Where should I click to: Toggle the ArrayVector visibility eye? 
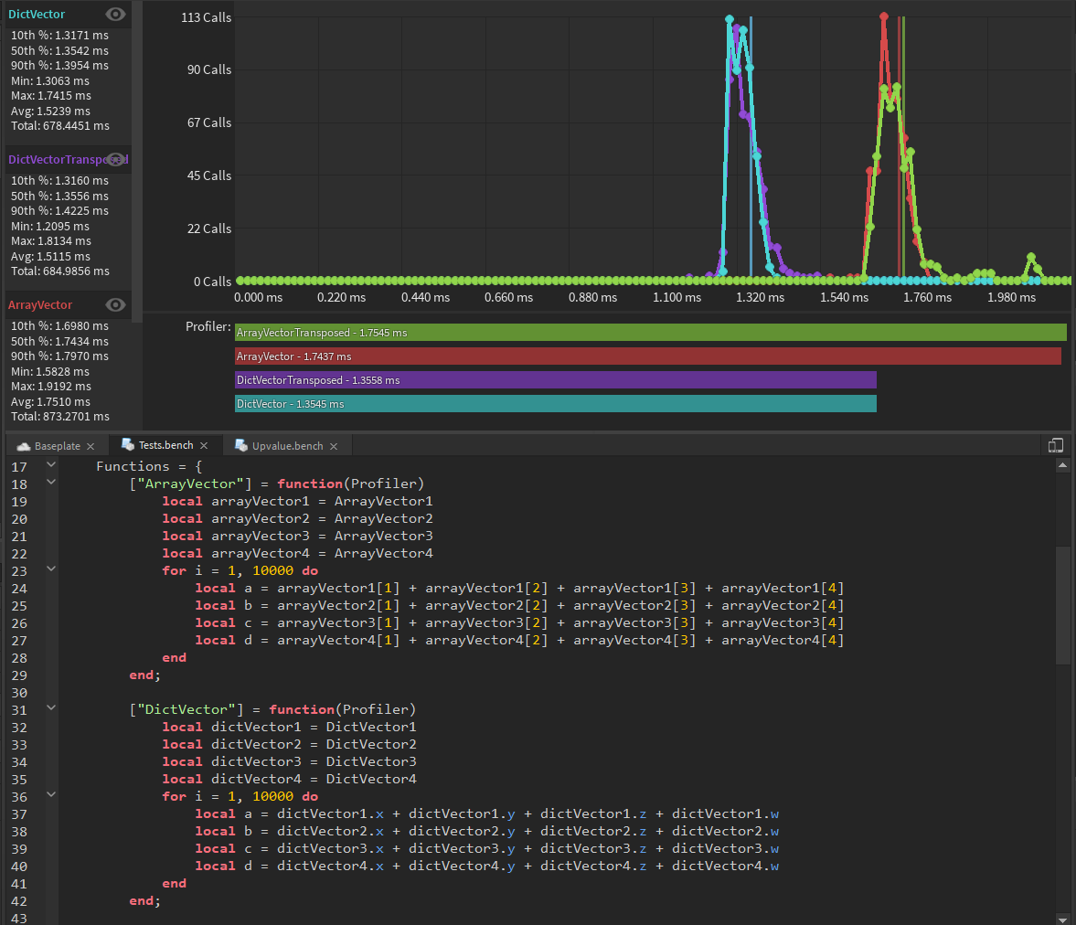115,304
